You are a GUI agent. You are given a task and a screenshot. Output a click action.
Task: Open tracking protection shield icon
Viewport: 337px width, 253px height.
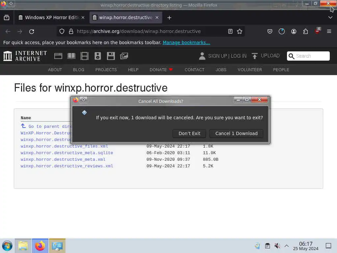click(x=62, y=31)
